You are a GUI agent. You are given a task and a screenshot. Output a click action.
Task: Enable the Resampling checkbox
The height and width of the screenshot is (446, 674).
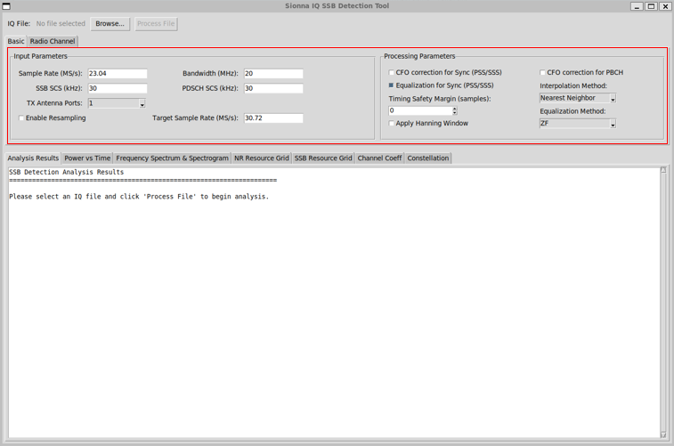pyautogui.click(x=22, y=118)
